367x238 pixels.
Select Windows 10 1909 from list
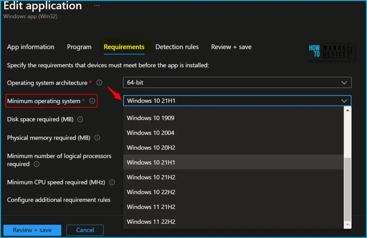point(151,118)
